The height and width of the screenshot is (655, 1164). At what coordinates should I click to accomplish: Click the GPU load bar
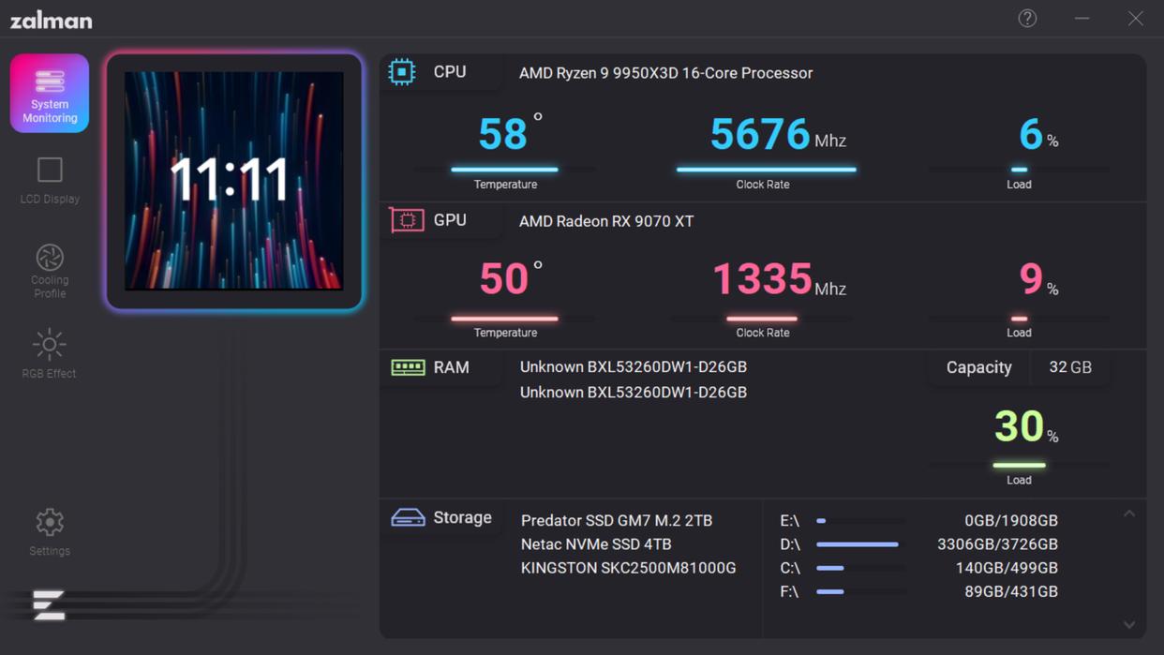(x=1019, y=319)
